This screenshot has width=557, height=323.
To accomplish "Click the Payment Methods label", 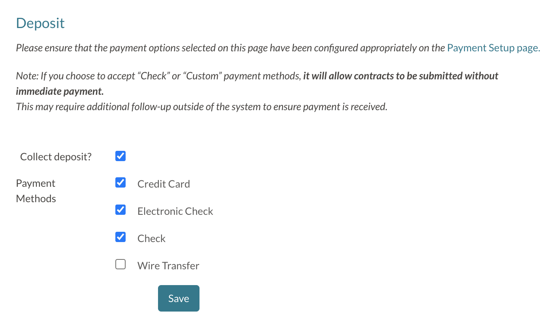I will pyautogui.click(x=36, y=191).
